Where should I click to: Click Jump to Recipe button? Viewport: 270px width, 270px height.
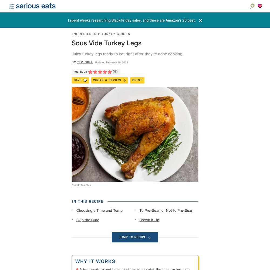coord(135,237)
